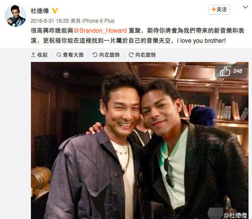
Task: Click the iPhone 6 Plus source link
Action: (98, 21)
